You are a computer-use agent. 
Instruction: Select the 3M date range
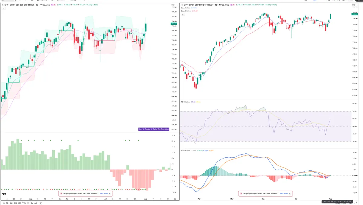[15, 203]
